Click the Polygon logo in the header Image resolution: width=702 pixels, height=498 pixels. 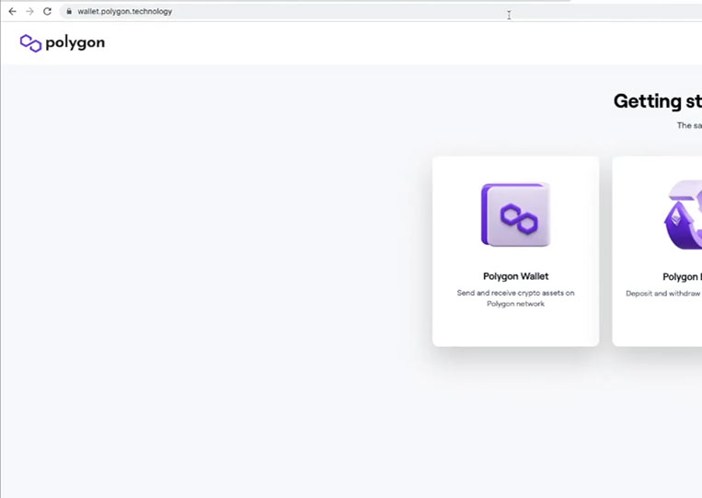[63, 43]
